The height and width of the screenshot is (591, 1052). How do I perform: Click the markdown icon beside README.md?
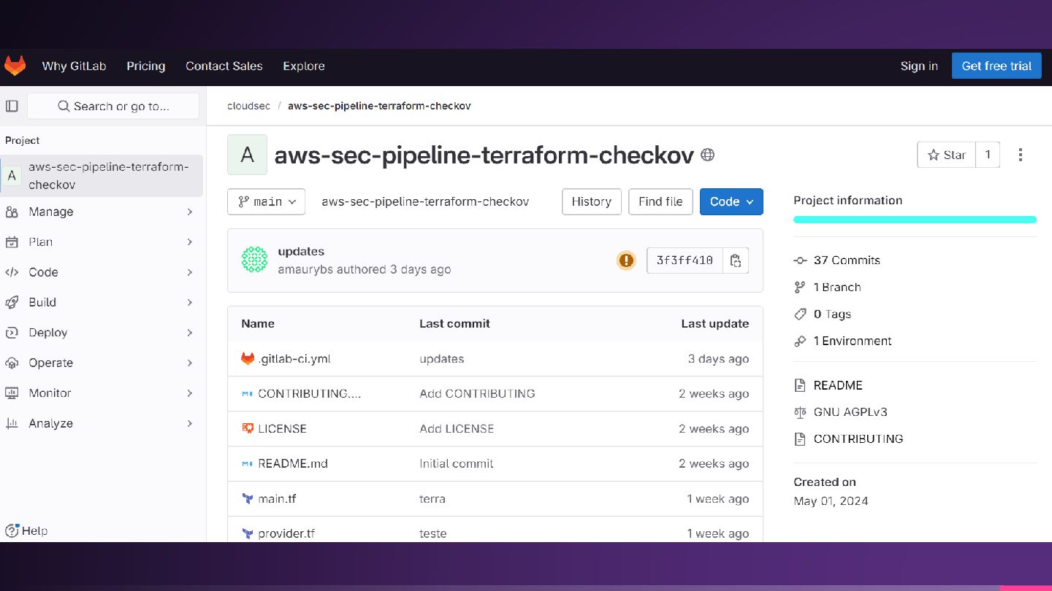tap(247, 464)
